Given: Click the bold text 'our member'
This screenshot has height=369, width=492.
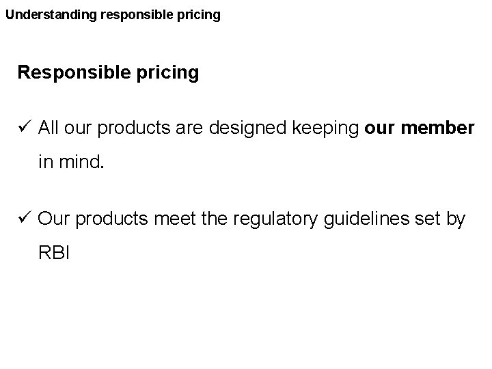Looking at the screenshot, I should tap(419, 128).
